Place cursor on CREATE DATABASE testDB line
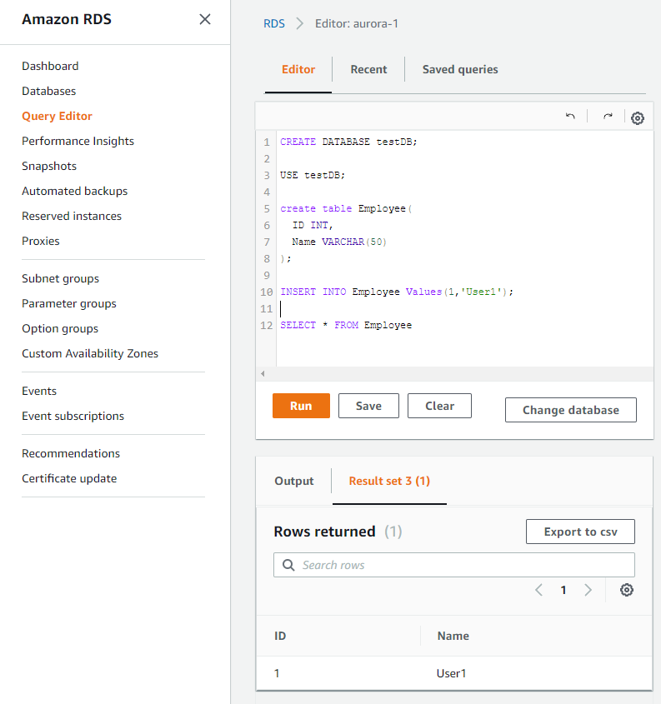Image resolution: width=661 pixels, height=704 pixels. click(348, 142)
